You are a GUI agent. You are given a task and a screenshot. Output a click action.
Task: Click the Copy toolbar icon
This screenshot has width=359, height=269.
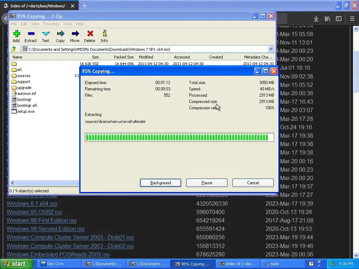60,36
